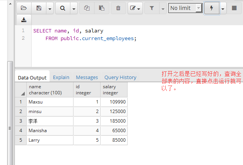The image size is (243, 165).
Task: Click the Stop query square icon
Action: coord(234,8)
